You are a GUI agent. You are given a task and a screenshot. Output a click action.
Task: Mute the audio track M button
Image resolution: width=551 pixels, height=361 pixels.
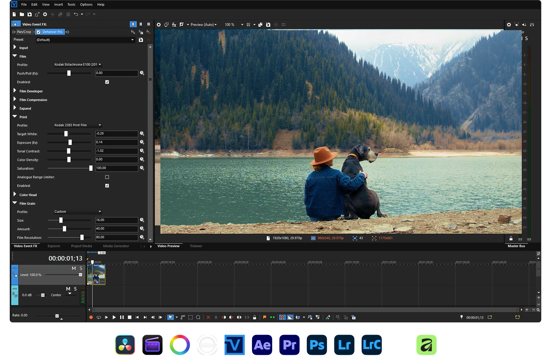pos(68,289)
